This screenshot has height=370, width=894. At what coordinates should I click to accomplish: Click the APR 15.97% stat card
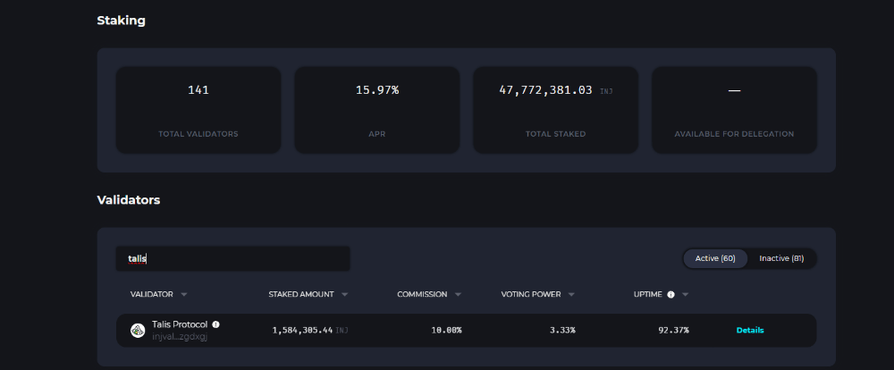[377, 110]
